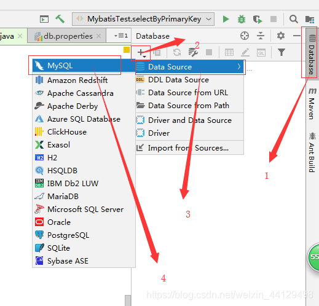The width and height of the screenshot is (319, 306).
Task: Click the Duplicate icon in Database toolbar
Action: 157,52
